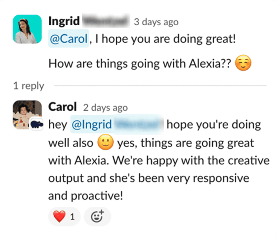Viewport: 277px width, 238px height.
Task: Click the "yes, things are going great" text
Action: pos(186,143)
